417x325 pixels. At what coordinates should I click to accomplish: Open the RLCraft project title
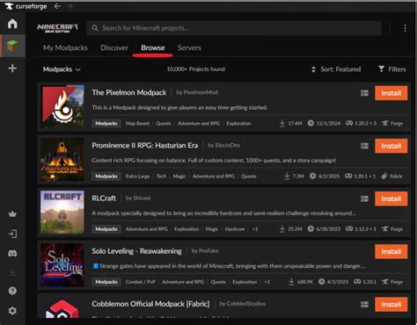coord(104,199)
